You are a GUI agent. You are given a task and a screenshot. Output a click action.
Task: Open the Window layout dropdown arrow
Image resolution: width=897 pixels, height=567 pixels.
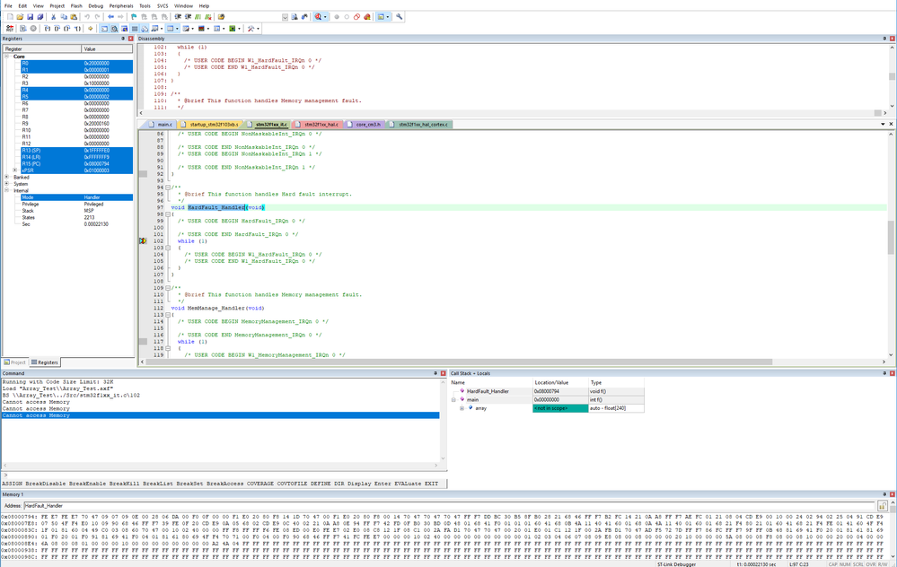click(x=387, y=16)
